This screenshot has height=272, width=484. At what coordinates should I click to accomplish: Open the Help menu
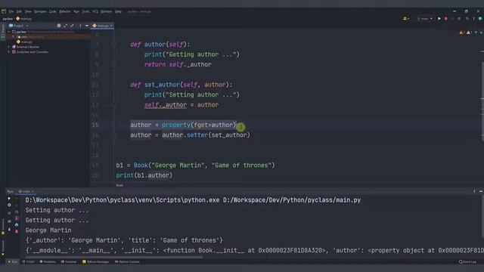tap(118, 11)
